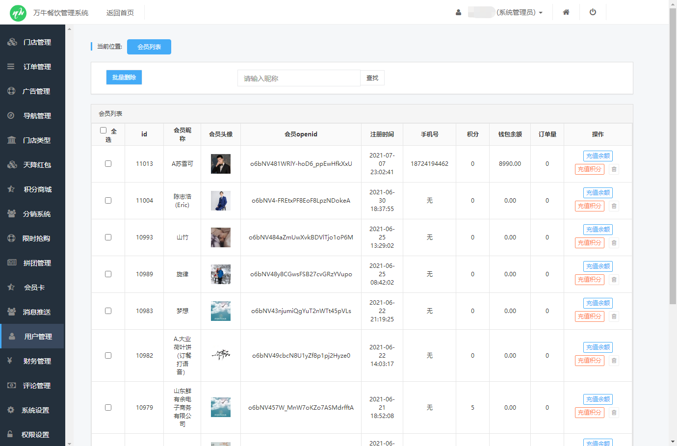This screenshot has width=677, height=446.
Task: Click the power logout icon
Action: click(x=593, y=12)
